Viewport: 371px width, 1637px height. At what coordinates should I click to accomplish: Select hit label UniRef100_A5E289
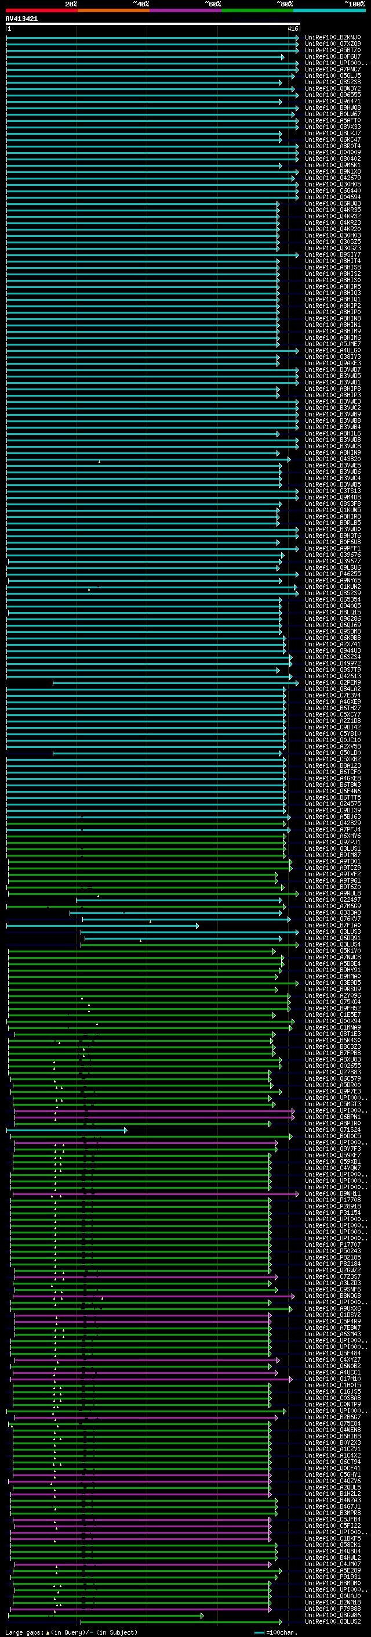coord(333,1570)
